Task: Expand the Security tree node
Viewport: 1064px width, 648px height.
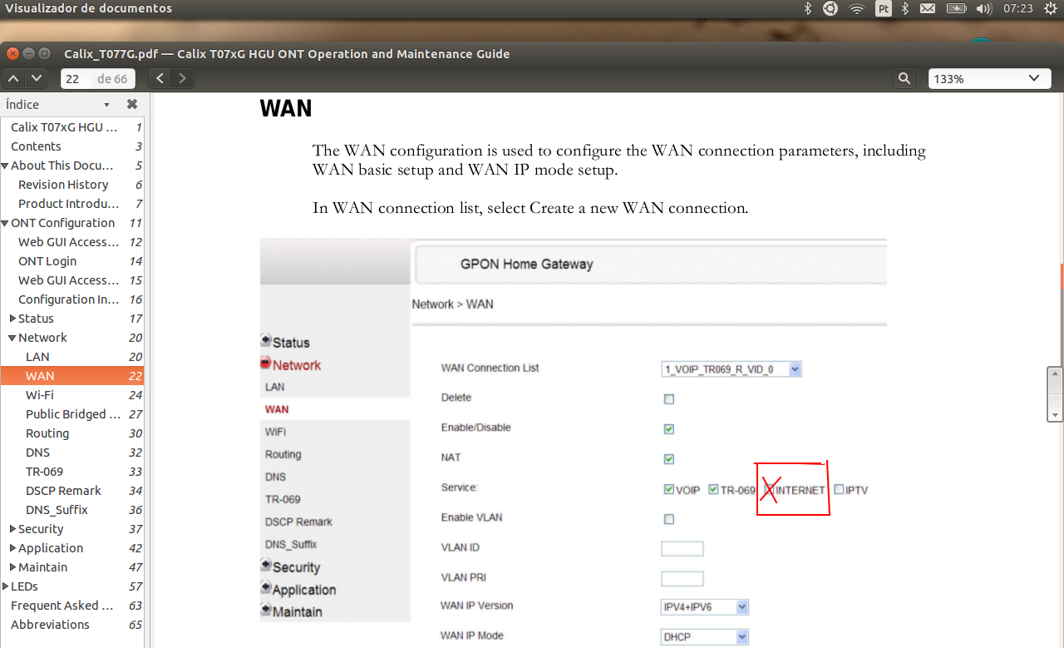Action: (12, 529)
